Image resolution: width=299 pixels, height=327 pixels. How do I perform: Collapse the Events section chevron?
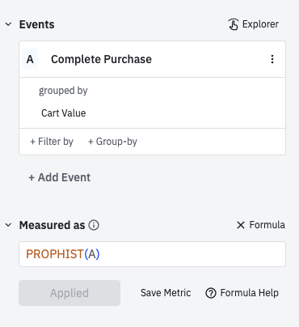point(8,24)
